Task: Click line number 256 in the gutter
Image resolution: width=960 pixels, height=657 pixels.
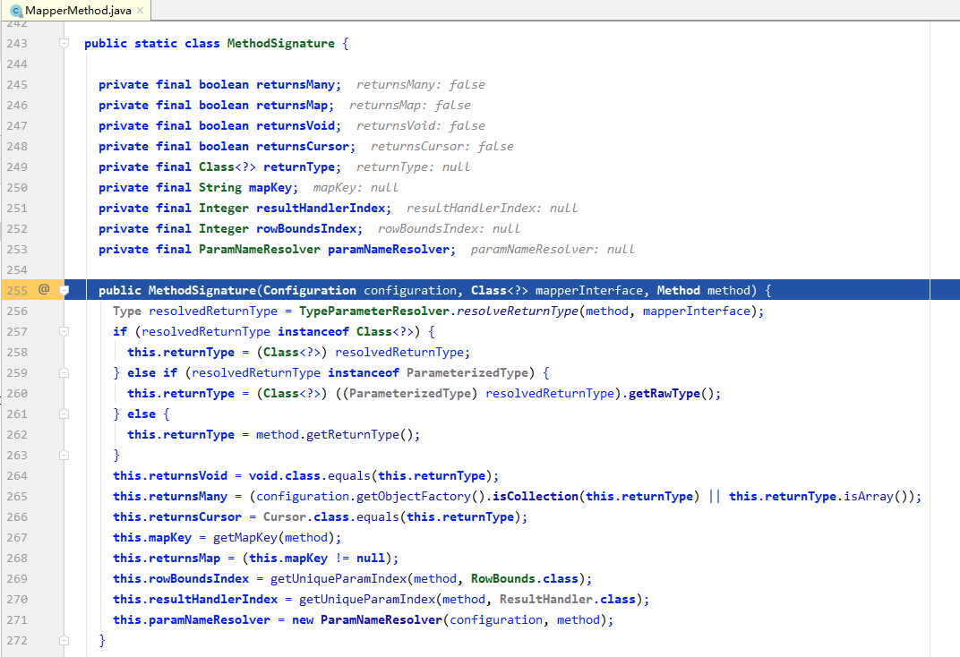Action: click(17, 311)
